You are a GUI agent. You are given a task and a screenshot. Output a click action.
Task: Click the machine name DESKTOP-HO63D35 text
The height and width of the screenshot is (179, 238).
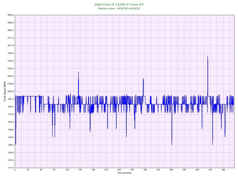pos(128,9)
